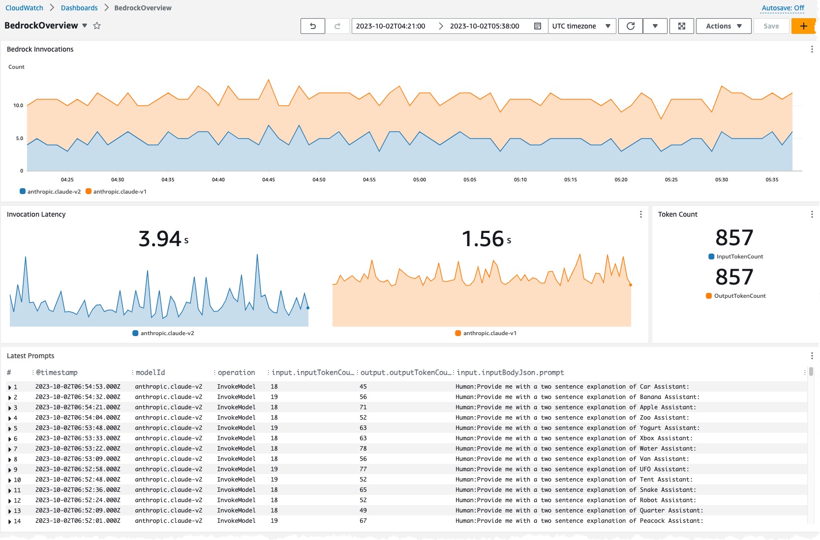Open Latest Prompts widget options menu
820x540 pixels.
[x=812, y=356]
